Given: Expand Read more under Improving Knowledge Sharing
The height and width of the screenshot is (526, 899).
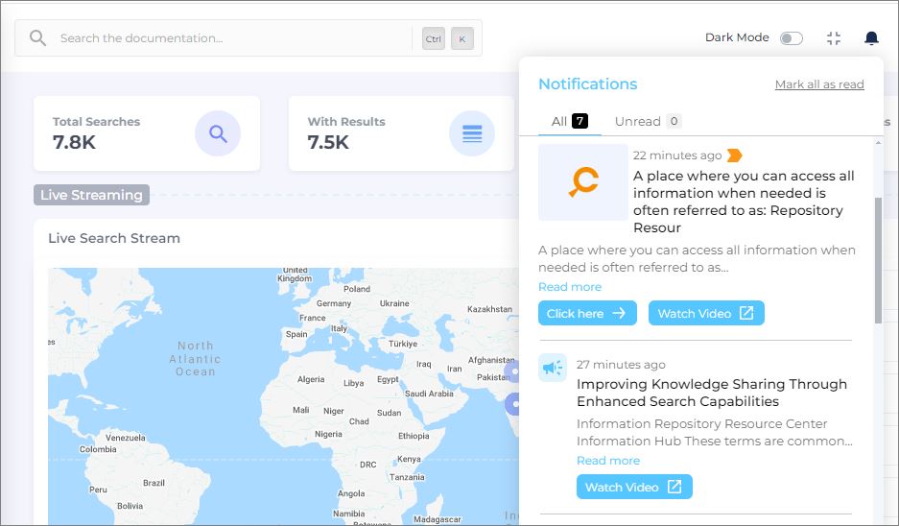Looking at the screenshot, I should [608, 461].
